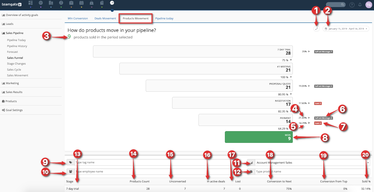Image resolution: width=374 pixels, height=192 pixels.
Task: Sort by Products Count column header
Action: point(140,181)
